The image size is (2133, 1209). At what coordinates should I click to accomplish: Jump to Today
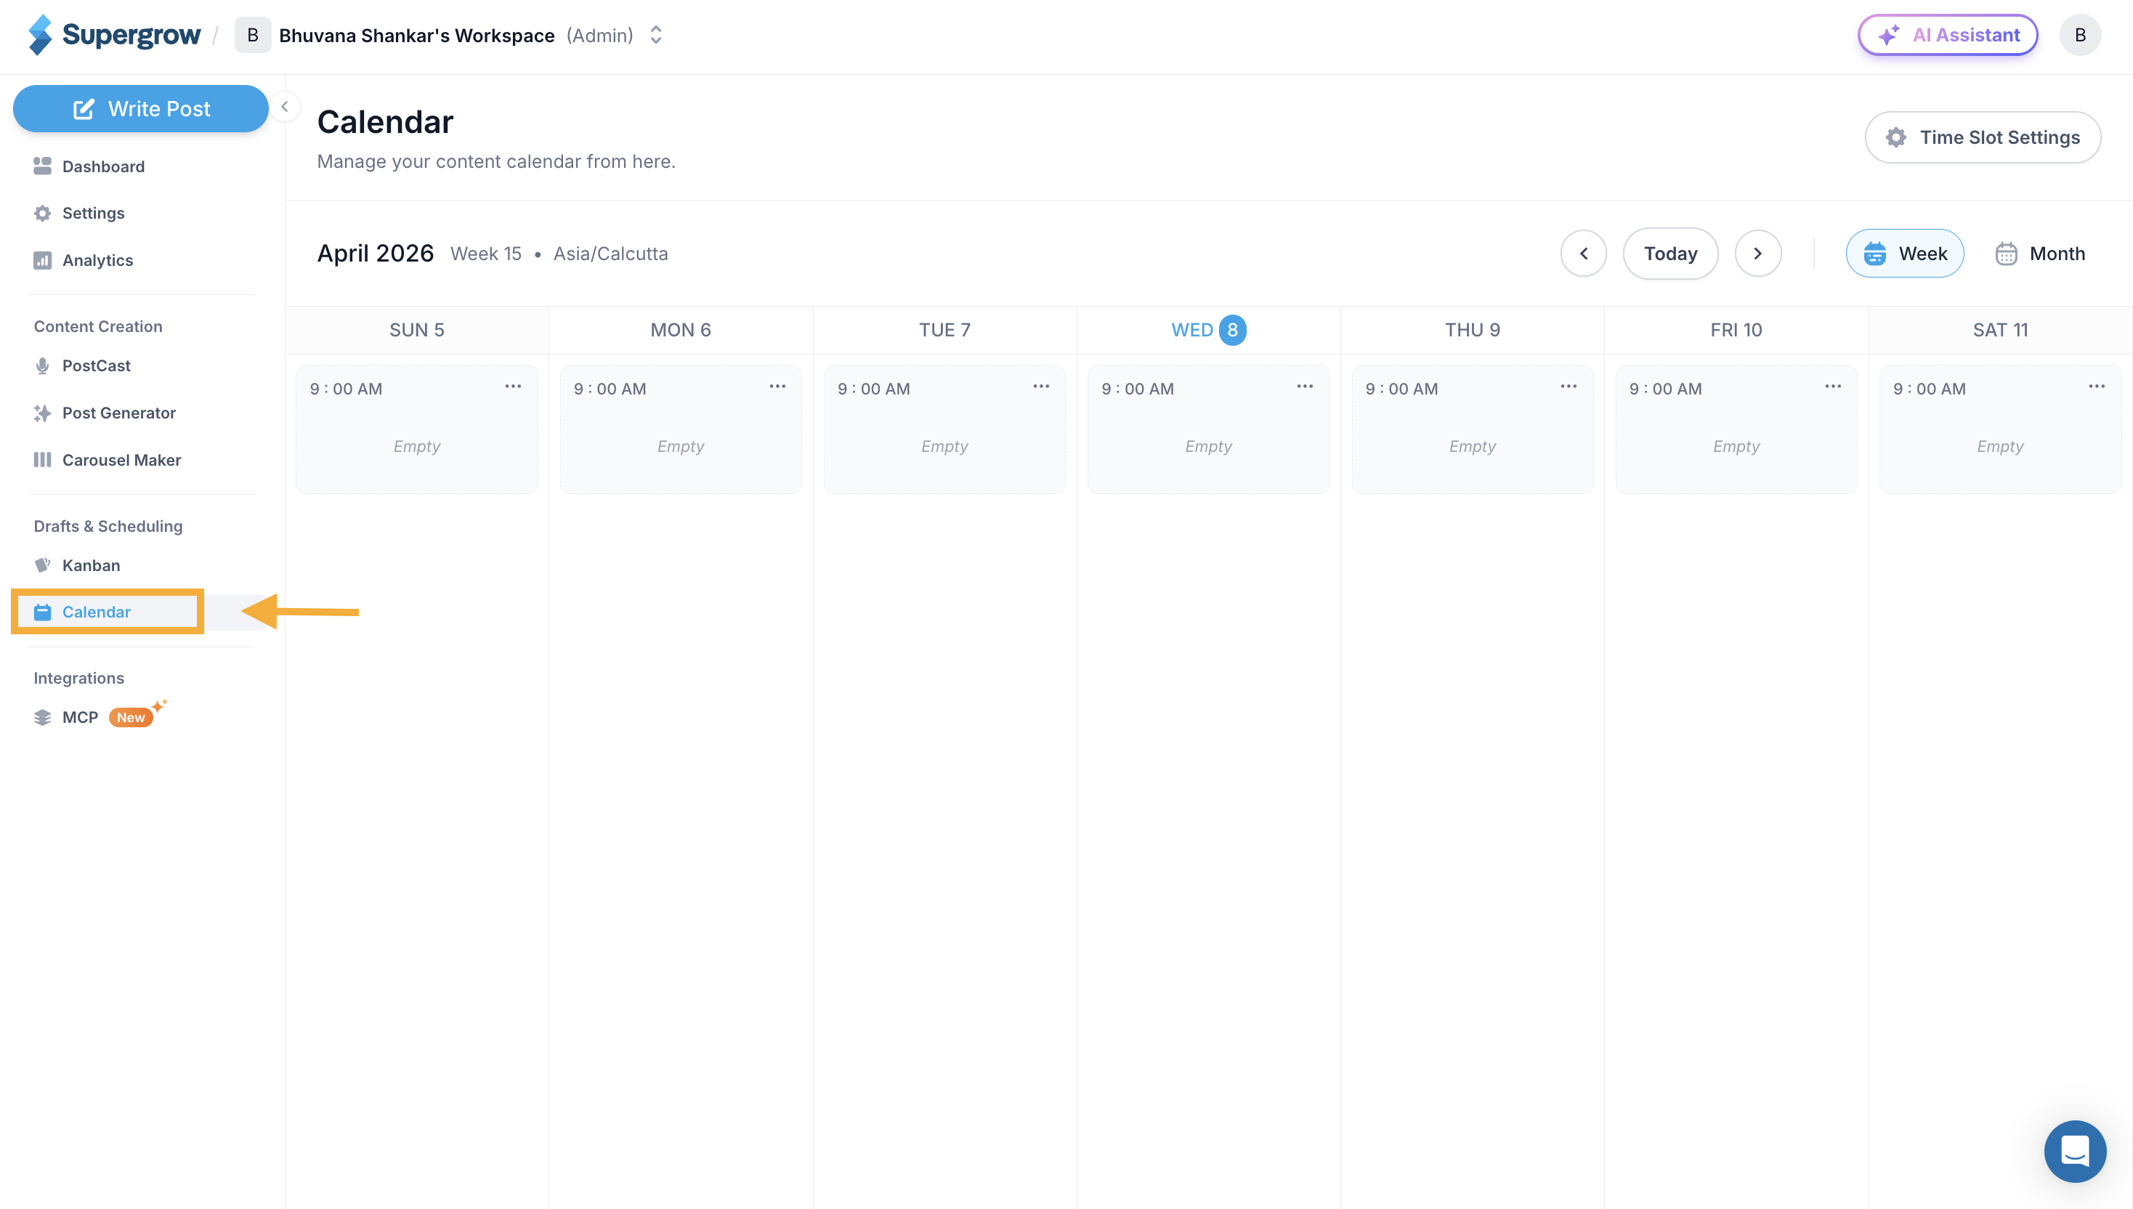[1670, 254]
